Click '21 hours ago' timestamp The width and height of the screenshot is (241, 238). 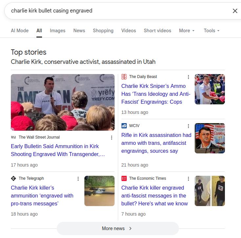pyautogui.click(x=135, y=165)
